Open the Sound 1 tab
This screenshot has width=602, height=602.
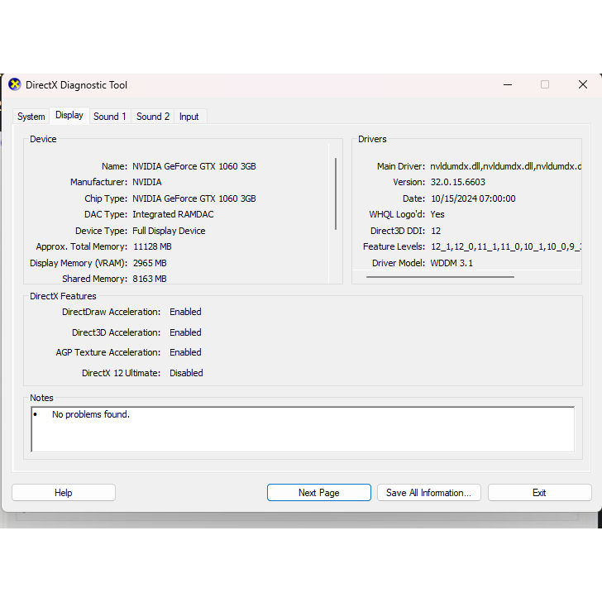pos(110,117)
